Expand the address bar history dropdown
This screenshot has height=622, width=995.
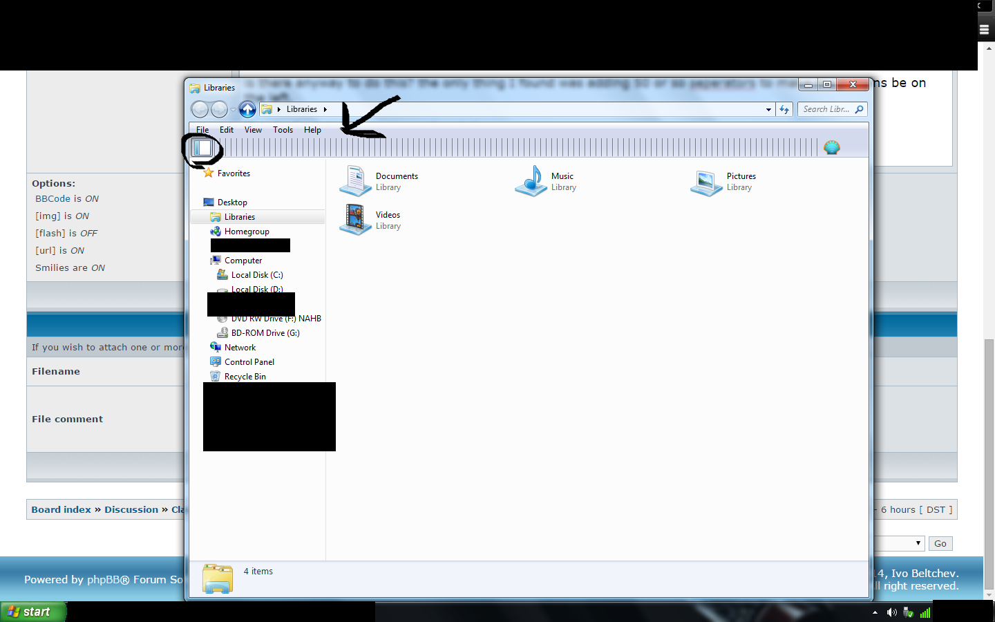tap(768, 109)
